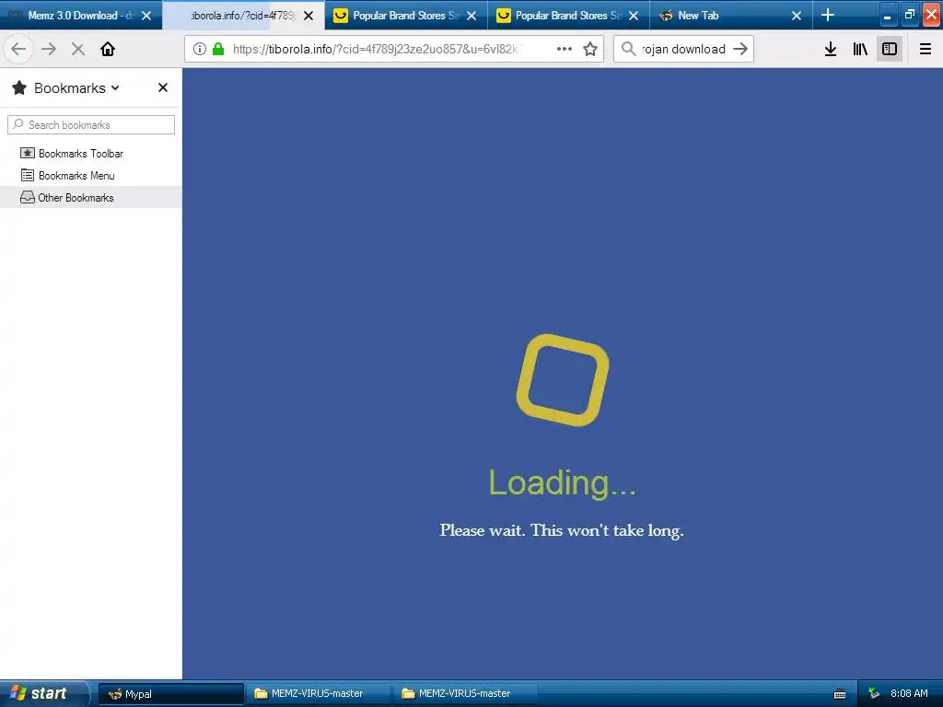Expand the Bookmarks sidebar dropdown
Screen dimensions: 943x707
(x=115, y=87)
